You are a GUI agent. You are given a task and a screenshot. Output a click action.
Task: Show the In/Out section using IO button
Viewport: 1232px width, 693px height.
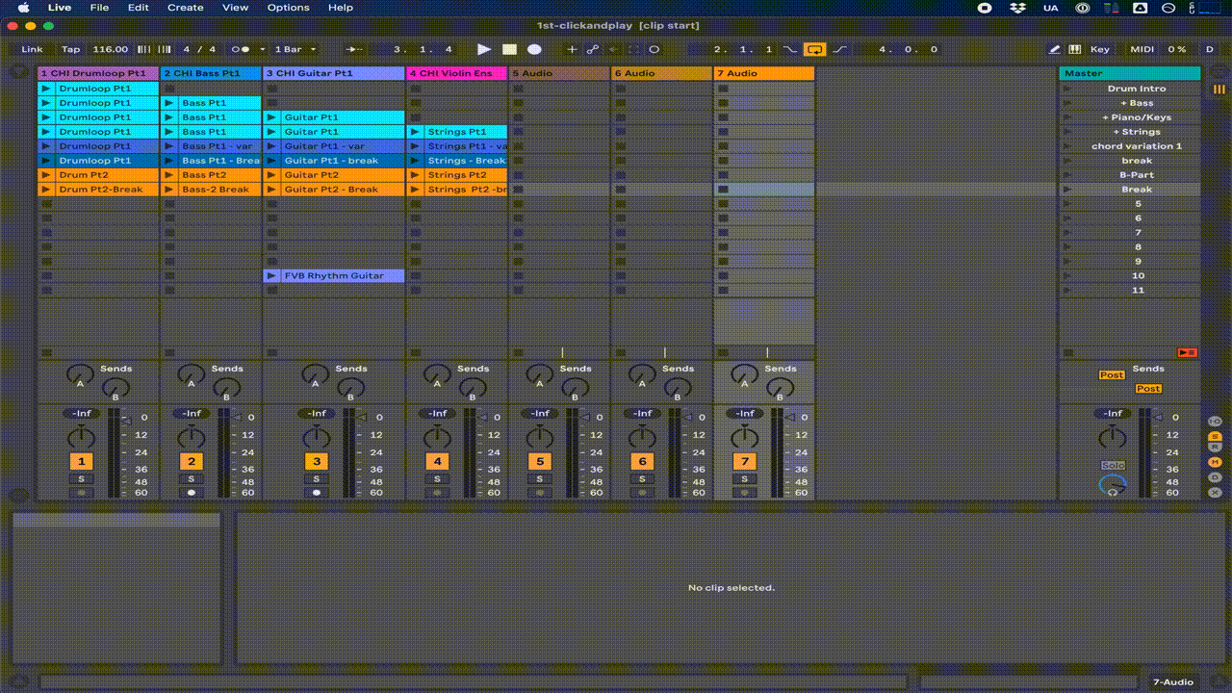1215,422
